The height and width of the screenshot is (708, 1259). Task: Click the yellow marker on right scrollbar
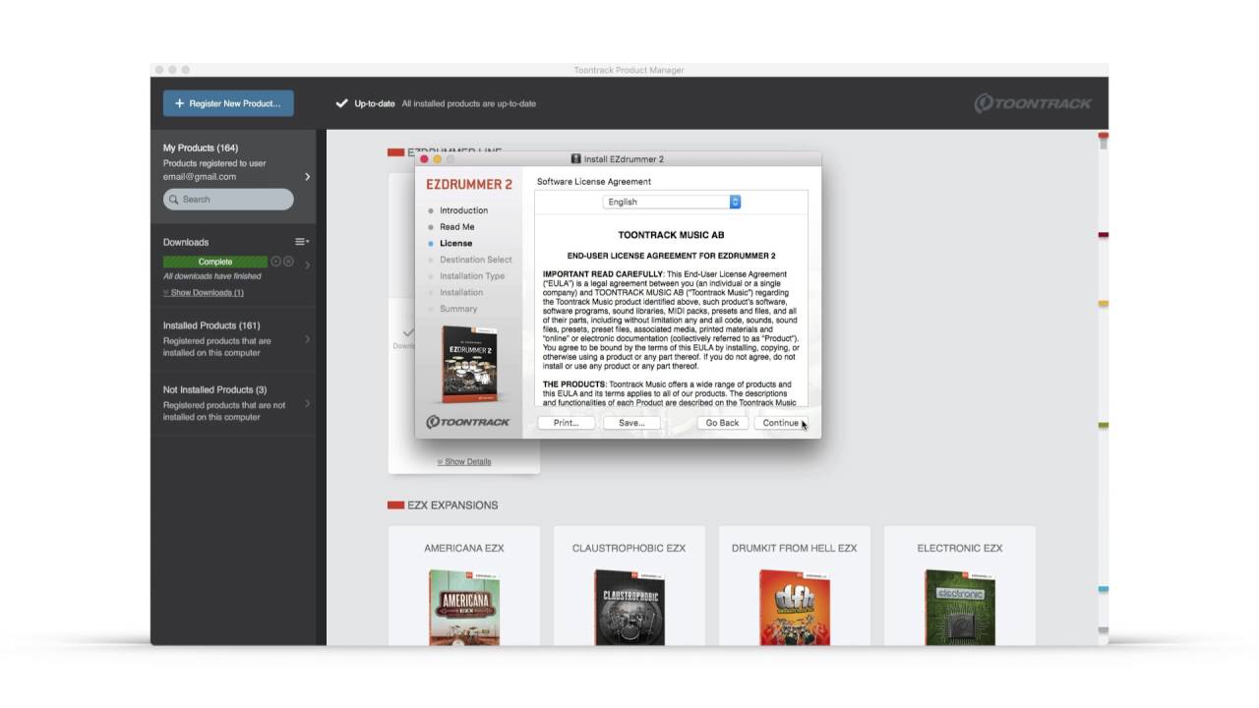coord(1104,304)
